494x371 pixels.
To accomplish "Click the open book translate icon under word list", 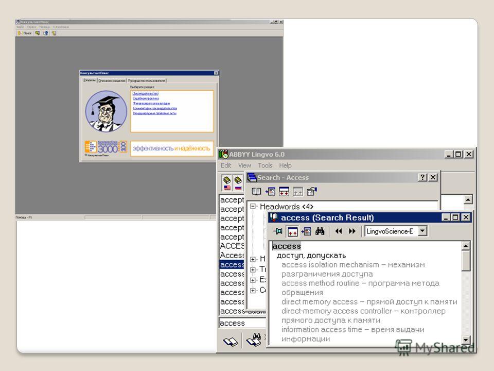I will coord(230,341).
